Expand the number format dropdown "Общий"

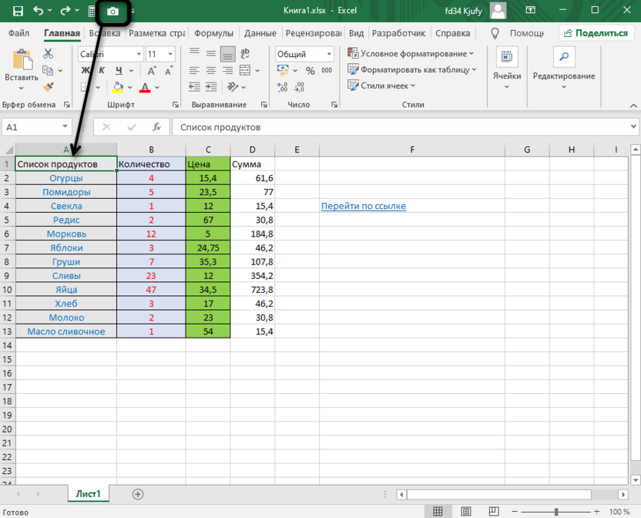334,55
